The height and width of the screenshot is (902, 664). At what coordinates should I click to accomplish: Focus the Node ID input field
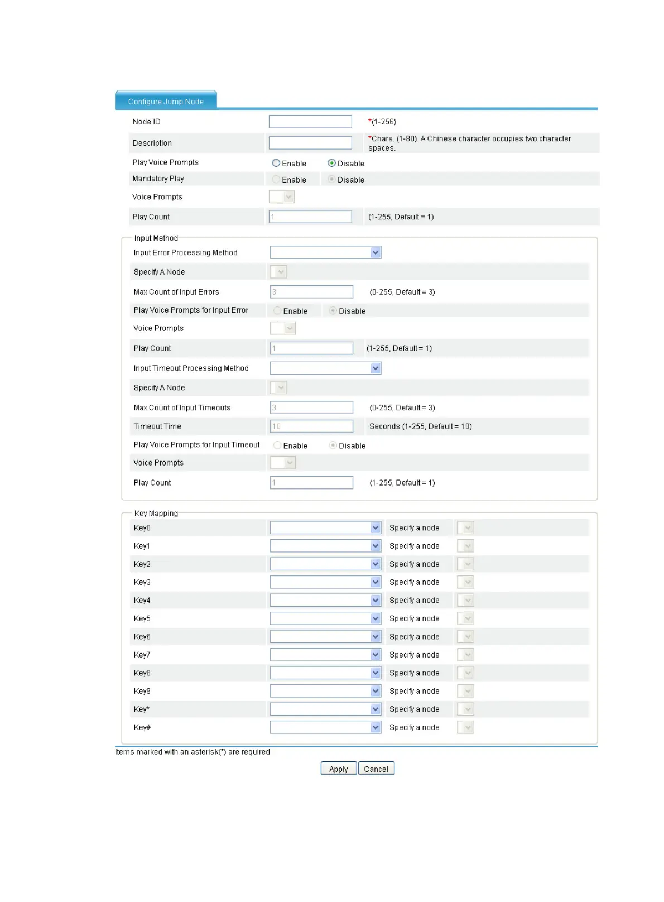(310, 122)
